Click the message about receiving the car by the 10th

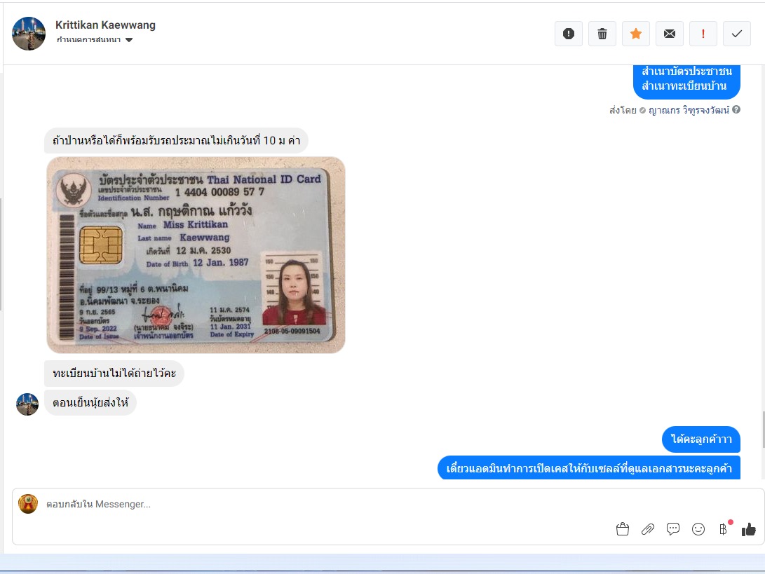click(176, 140)
